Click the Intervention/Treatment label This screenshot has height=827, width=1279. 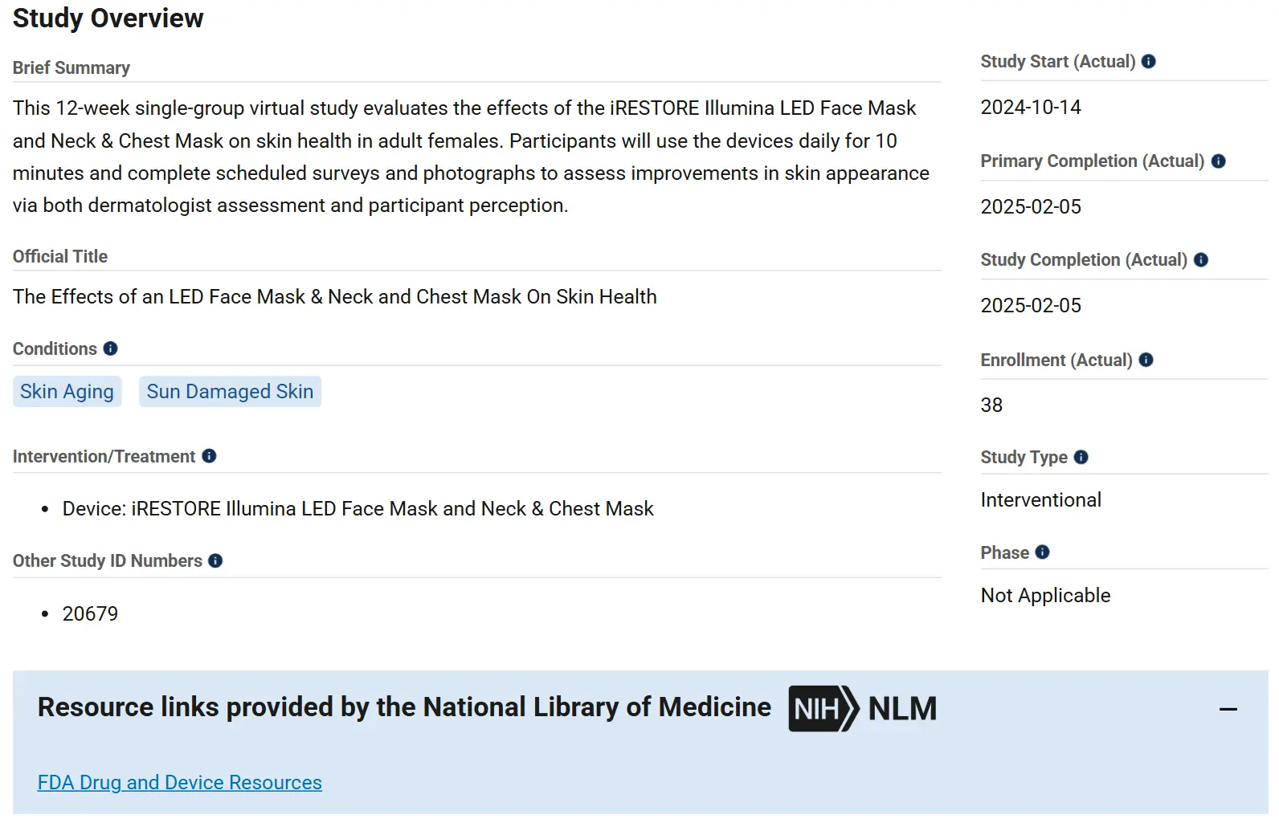point(104,456)
